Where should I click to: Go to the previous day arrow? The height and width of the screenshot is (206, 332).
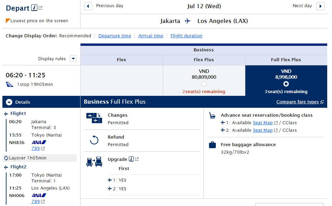point(88,6)
